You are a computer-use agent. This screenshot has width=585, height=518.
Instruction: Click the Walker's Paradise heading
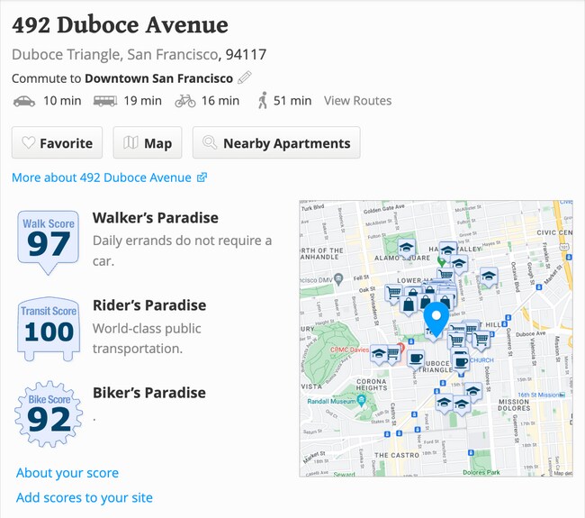point(155,218)
